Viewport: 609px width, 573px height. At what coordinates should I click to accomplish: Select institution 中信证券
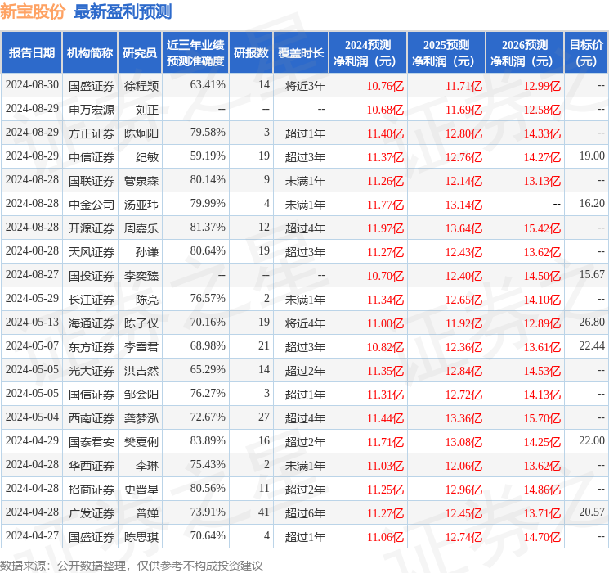click(x=92, y=157)
